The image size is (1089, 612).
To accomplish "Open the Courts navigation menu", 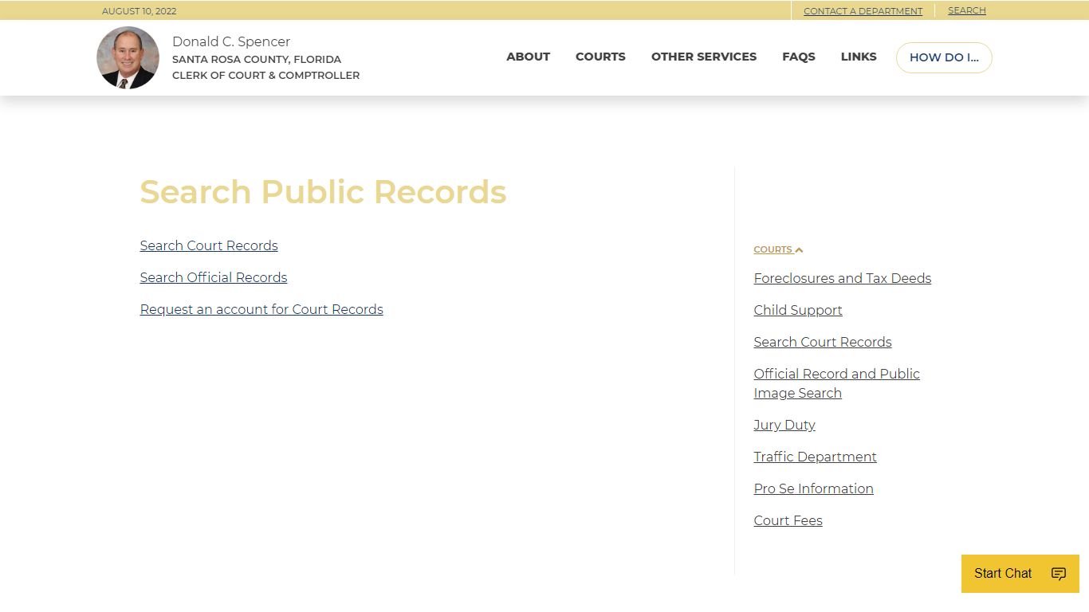I will [600, 57].
